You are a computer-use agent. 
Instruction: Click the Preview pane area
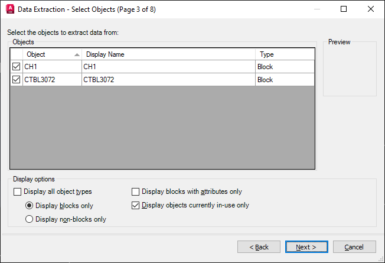click(x=350, y=71)
